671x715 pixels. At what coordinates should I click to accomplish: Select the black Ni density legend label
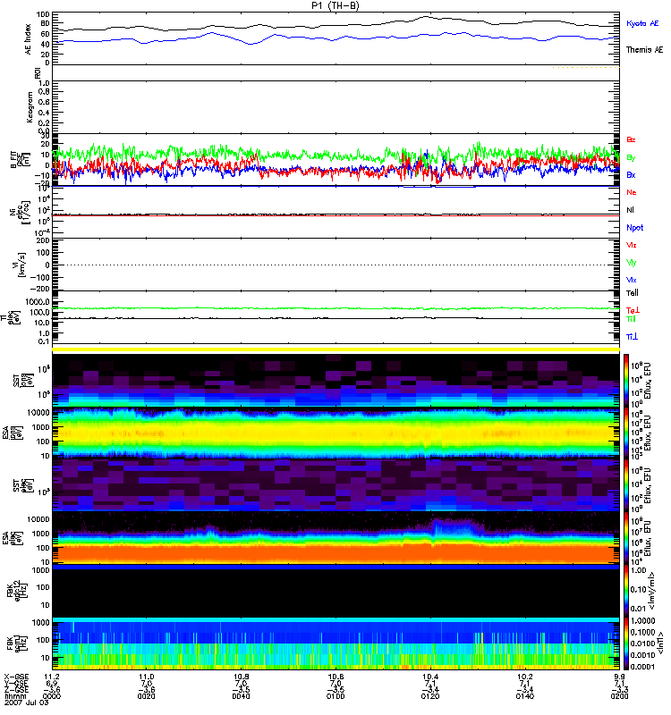(630, 210)
